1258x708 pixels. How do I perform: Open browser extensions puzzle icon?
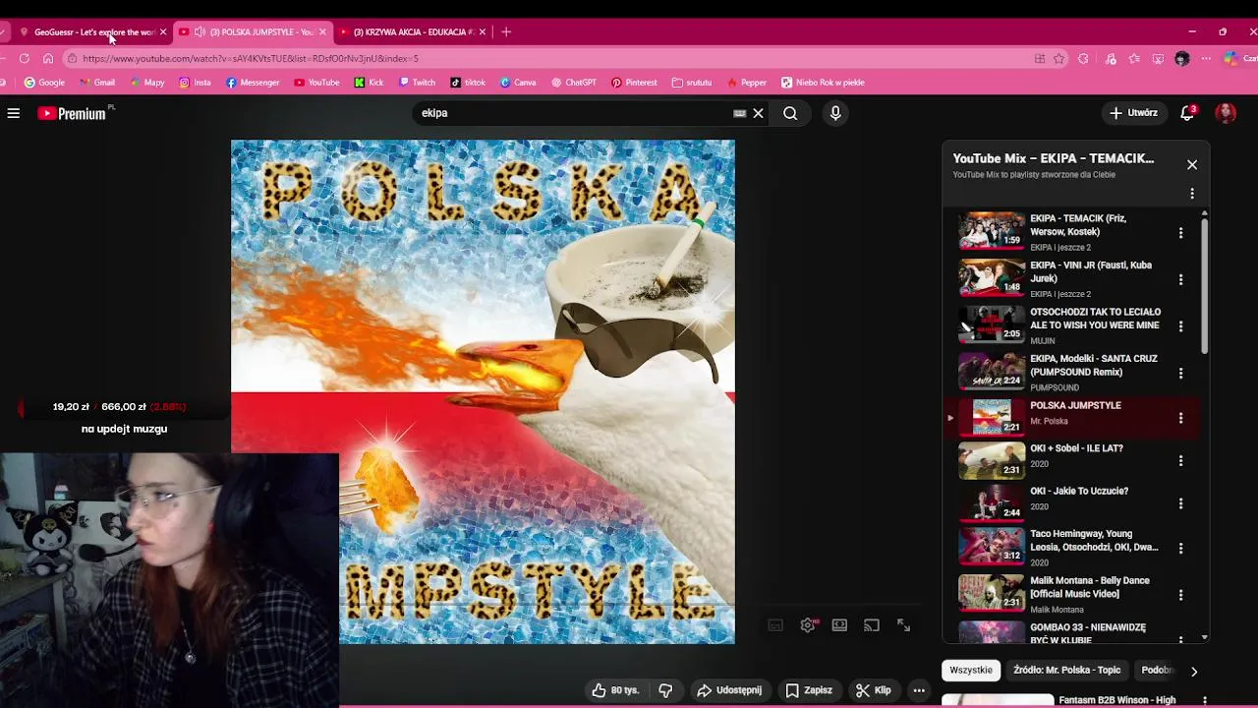pyautogui.click(x=1083, y=59)
